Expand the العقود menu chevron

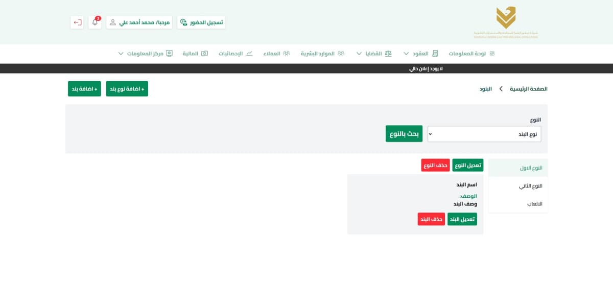tap(406, 53)
